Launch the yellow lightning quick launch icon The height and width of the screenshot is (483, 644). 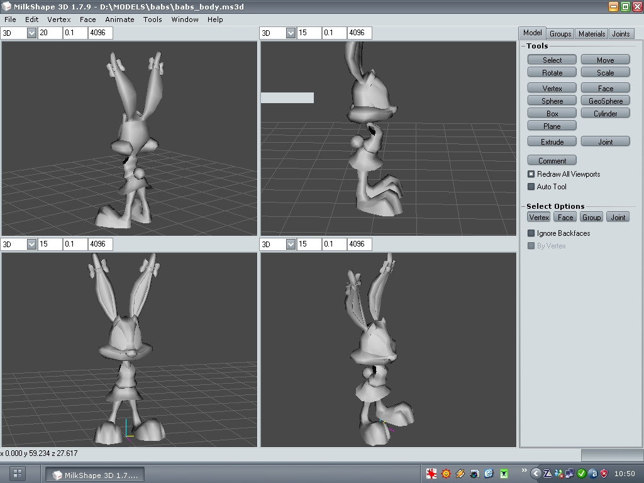[460, 474]
